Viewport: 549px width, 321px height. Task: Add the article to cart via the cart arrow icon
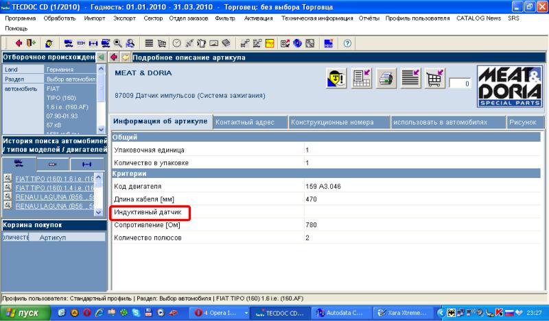click(433, 79)
